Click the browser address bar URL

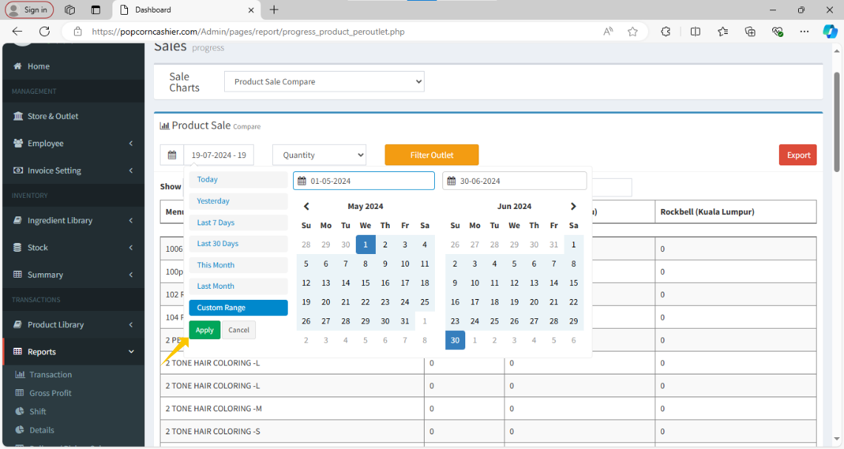(x=248, y=32)
